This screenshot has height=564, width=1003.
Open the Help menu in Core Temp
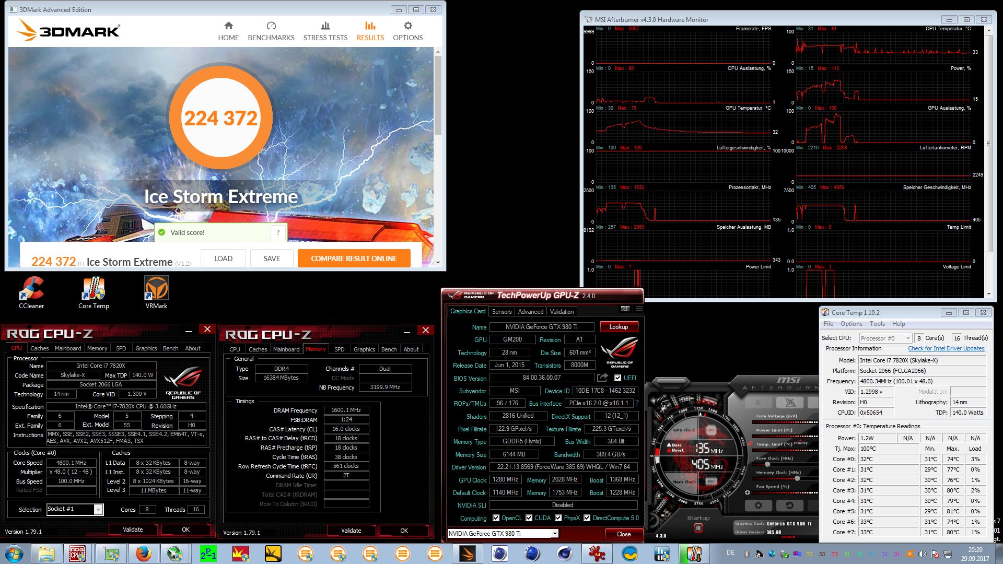point(899,324)
